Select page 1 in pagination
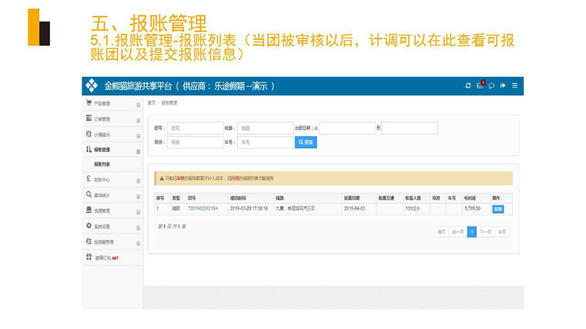The width and height of the screenshot is (586, 329). 471,232
